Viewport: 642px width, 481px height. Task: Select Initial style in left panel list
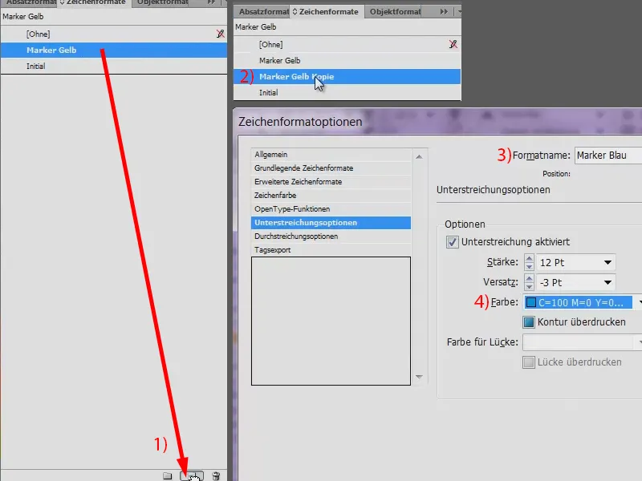point(114,66)
